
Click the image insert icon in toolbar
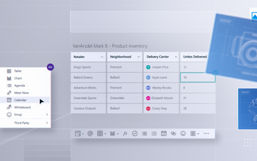[78, 134]
